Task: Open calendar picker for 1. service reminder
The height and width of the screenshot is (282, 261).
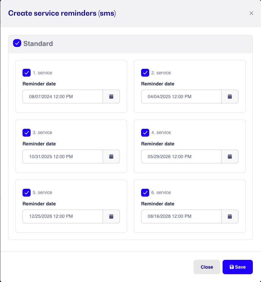Action: click(111, 96)
